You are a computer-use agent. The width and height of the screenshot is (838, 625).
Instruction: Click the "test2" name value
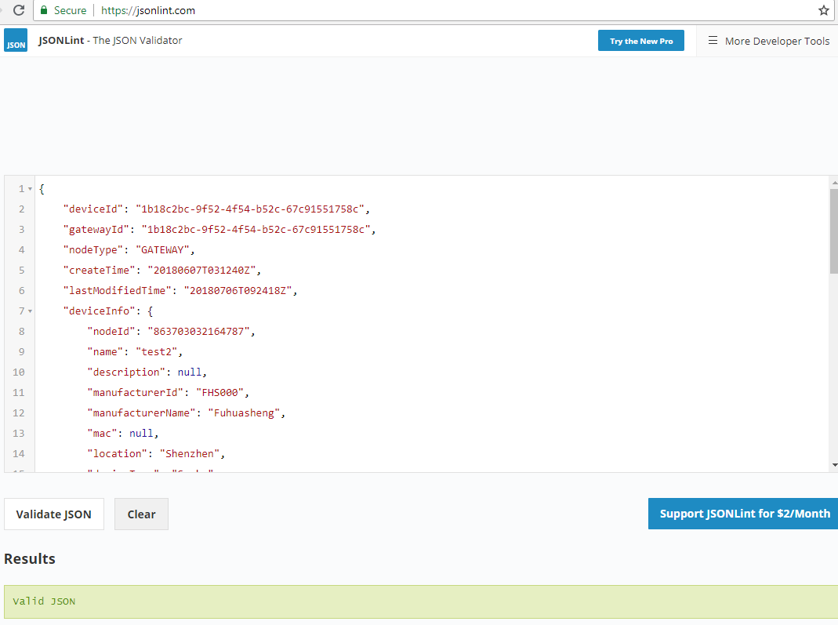coord(157,352)
